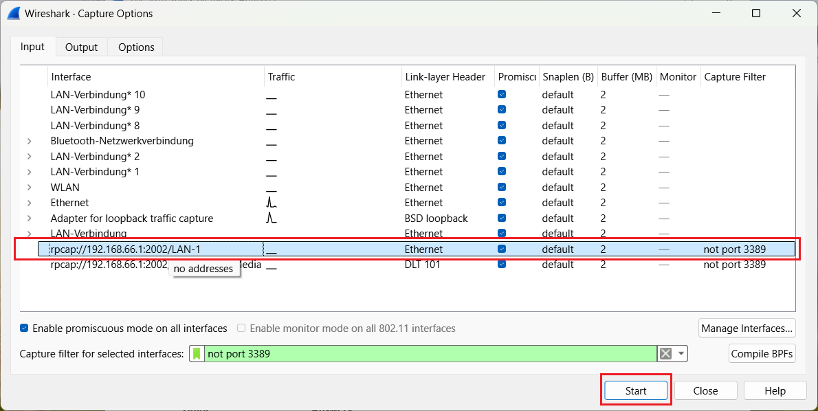
Task: Toggle promiscuous checkbox for WLAN row
Action: [502, 187]
